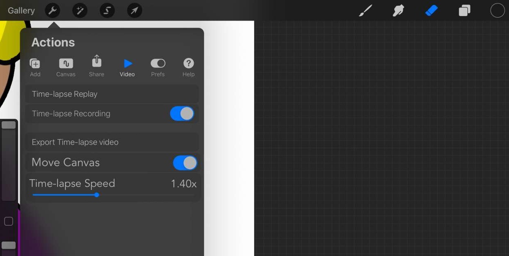This screenshot has height=256, width=509.
Task: Switch to the Canvas tab
Action: coord(66,67)
